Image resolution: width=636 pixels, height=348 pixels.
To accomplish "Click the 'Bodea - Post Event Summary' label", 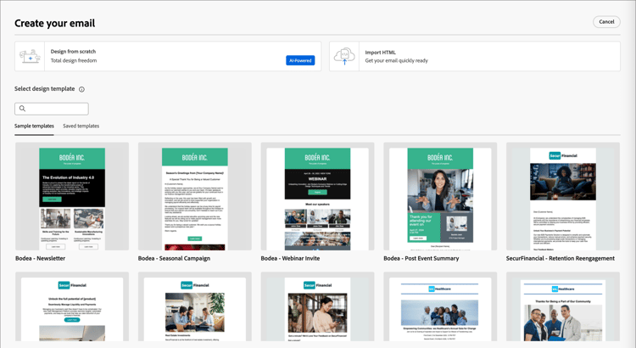I will click(421, 258).
